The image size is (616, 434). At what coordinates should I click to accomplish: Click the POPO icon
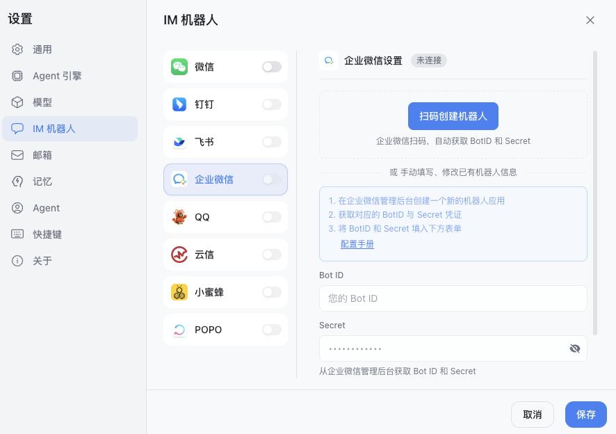click(179, 330)
